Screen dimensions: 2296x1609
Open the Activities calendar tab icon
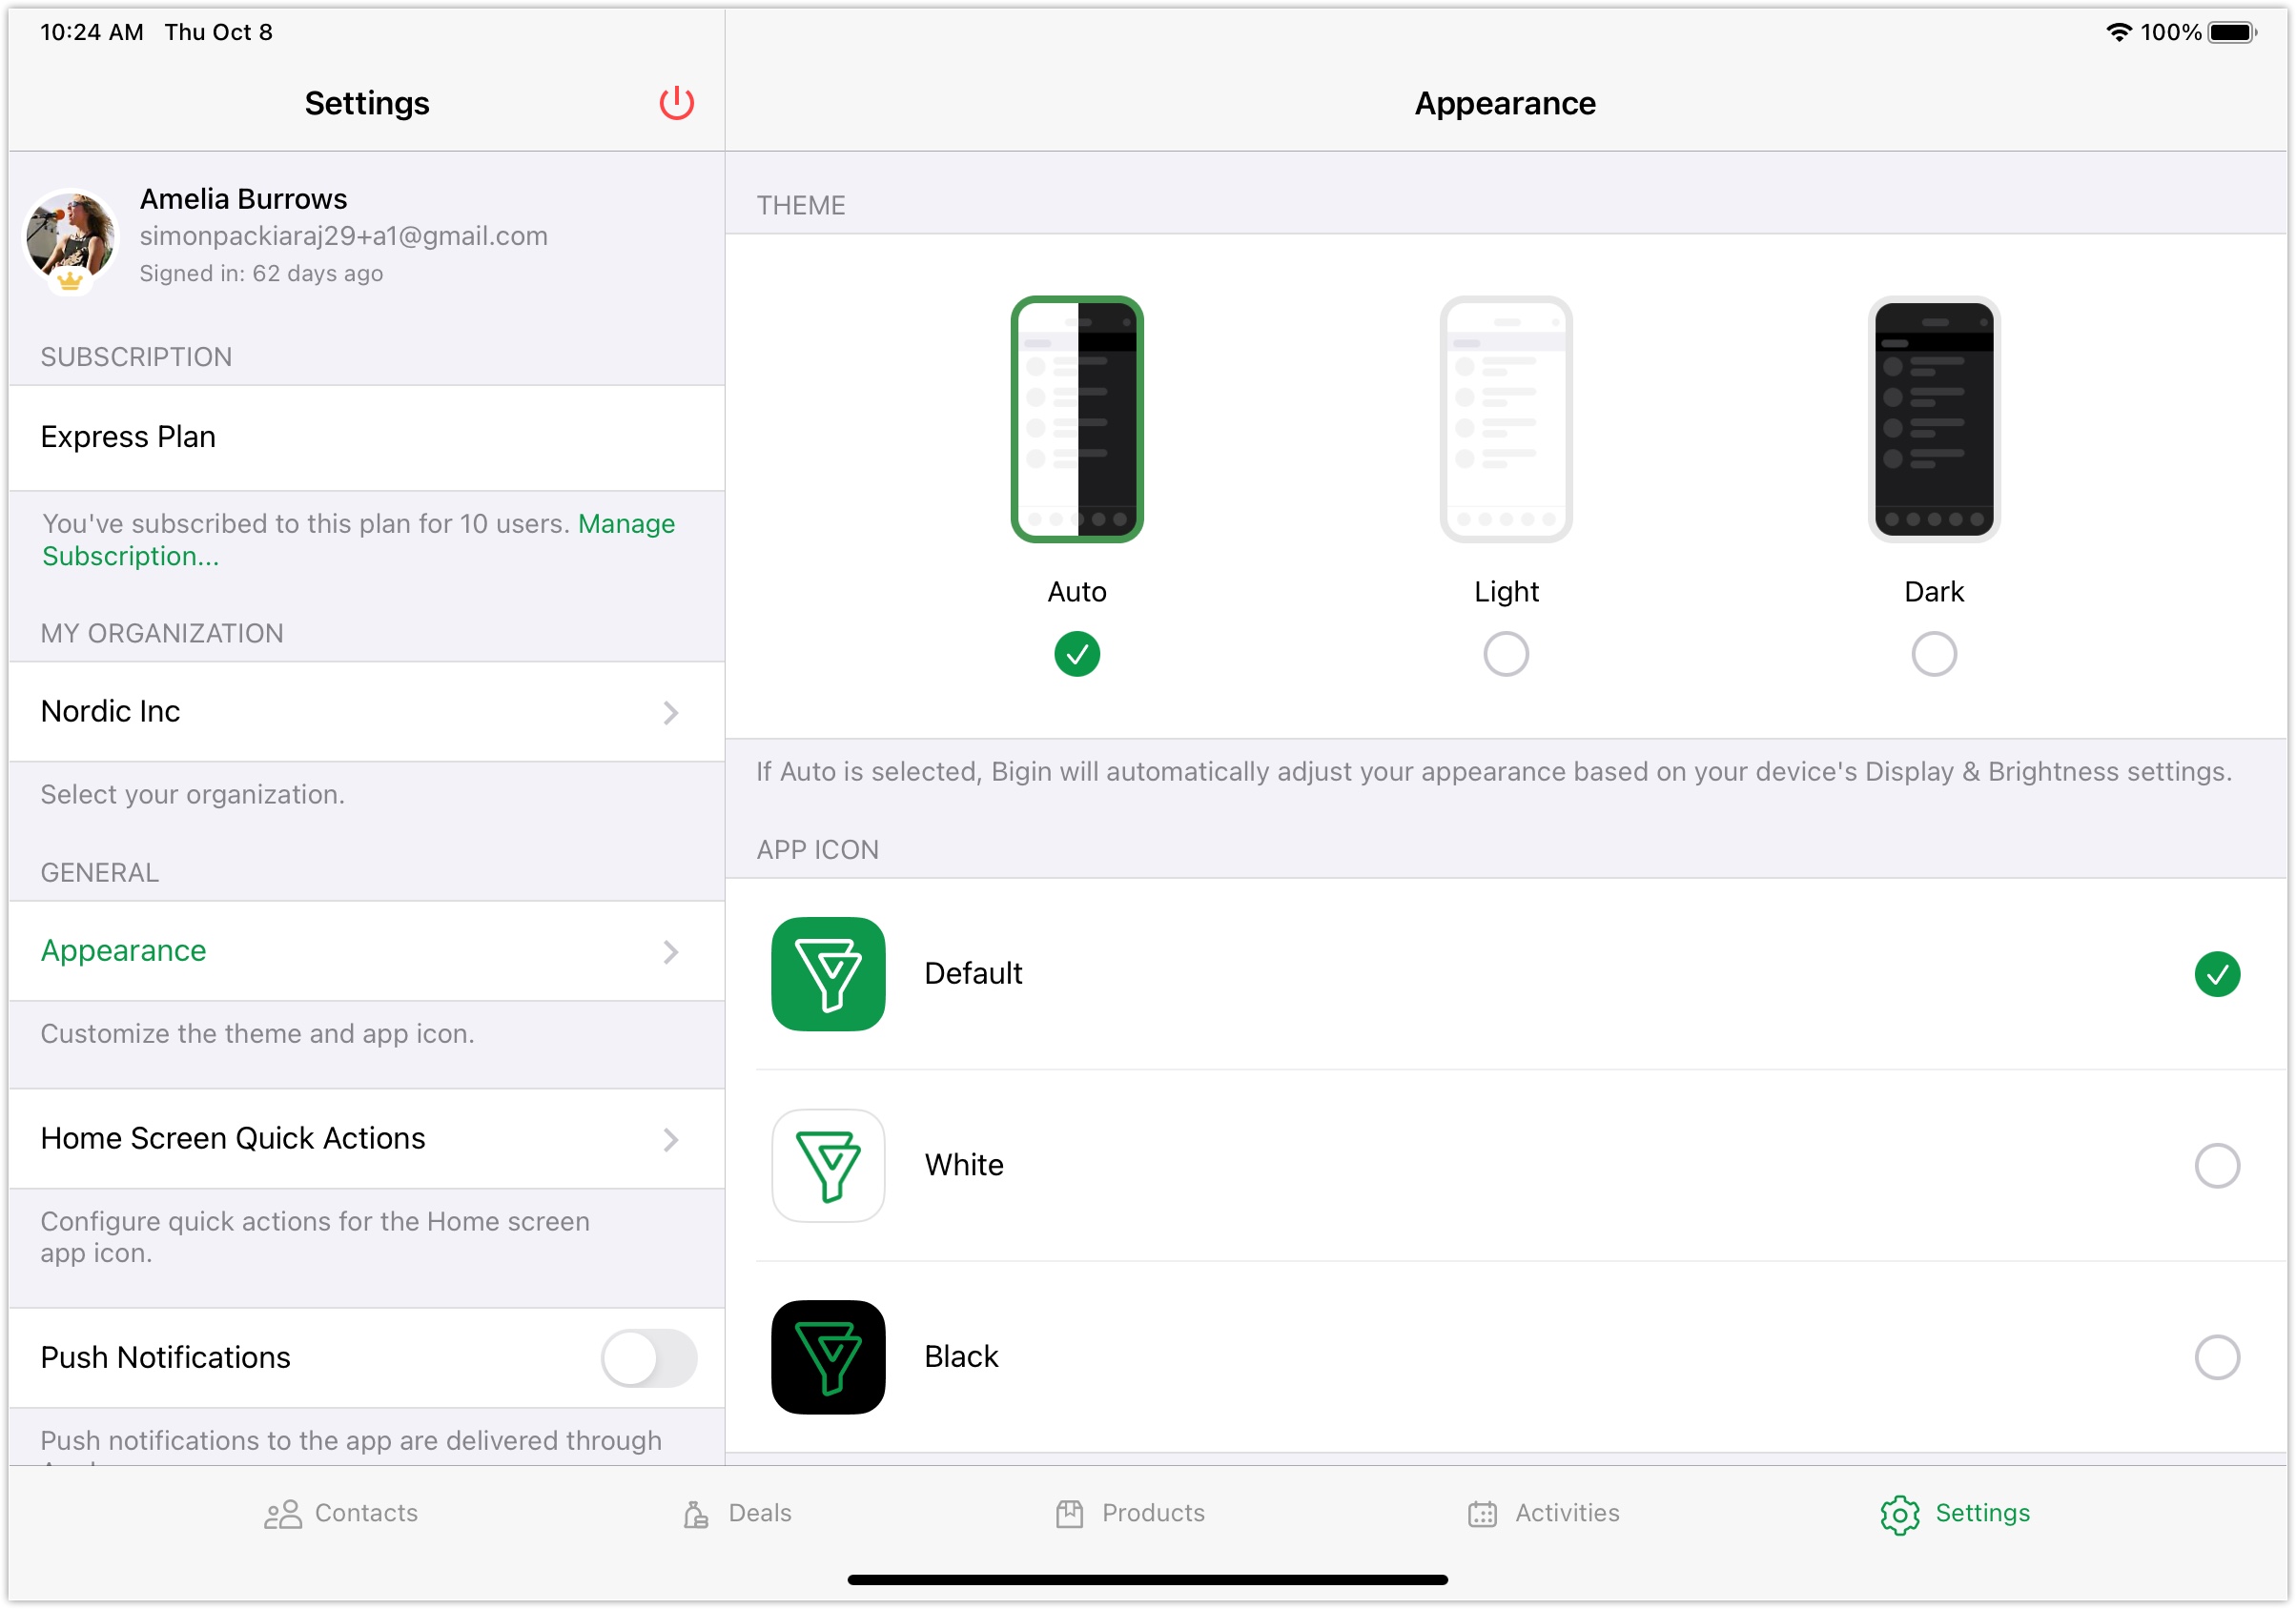[1482, 1513]
